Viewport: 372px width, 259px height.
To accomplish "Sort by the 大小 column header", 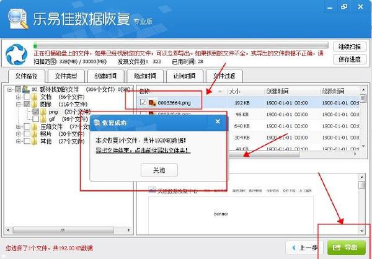I will (x=246, y=91).
